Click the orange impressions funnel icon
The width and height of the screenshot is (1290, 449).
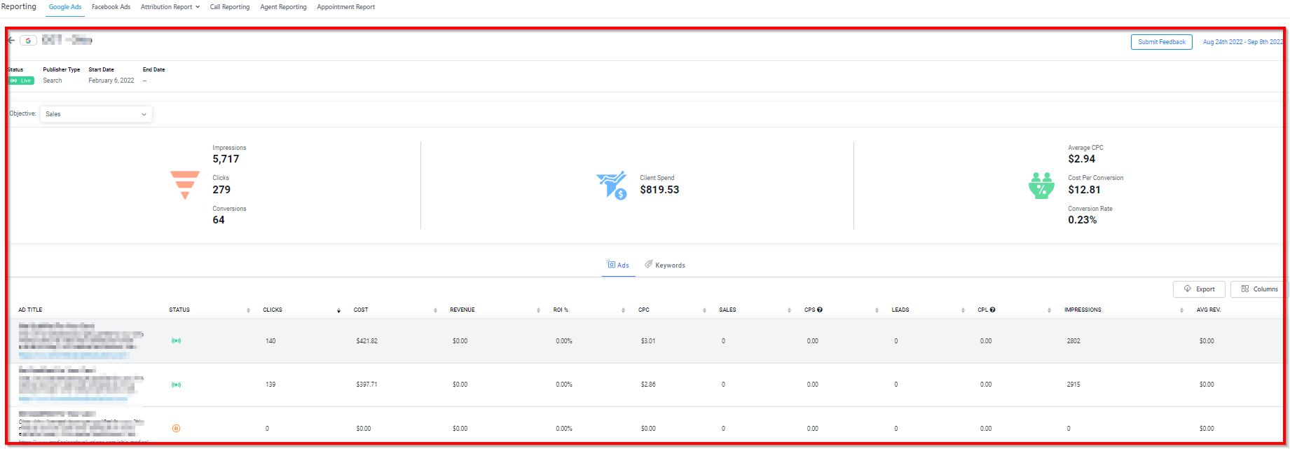185,185
